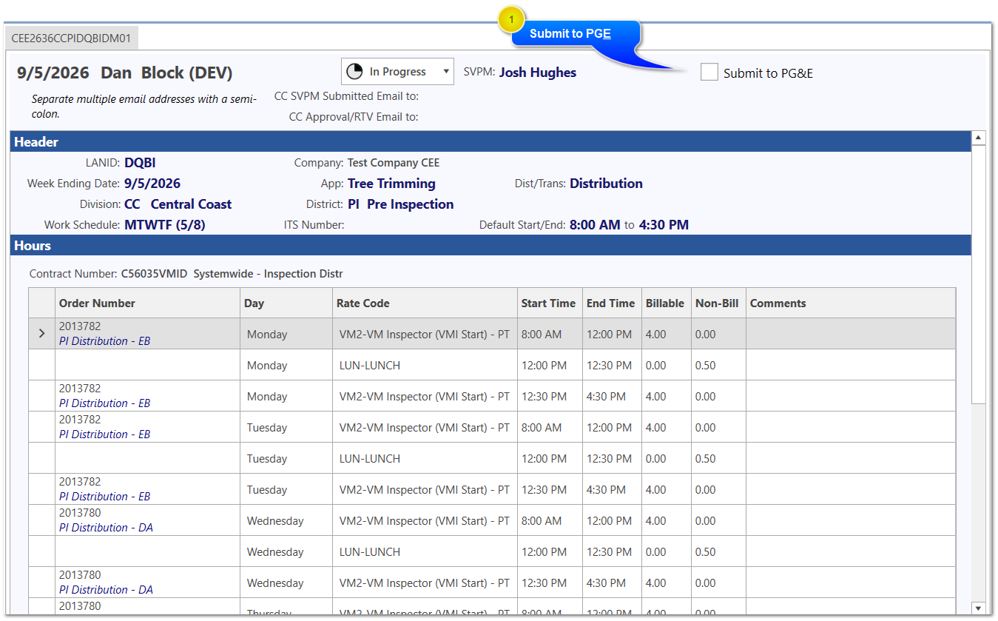Click the Non-Bill column header
This screenshot has width=998, height=621.
[718, 303]
